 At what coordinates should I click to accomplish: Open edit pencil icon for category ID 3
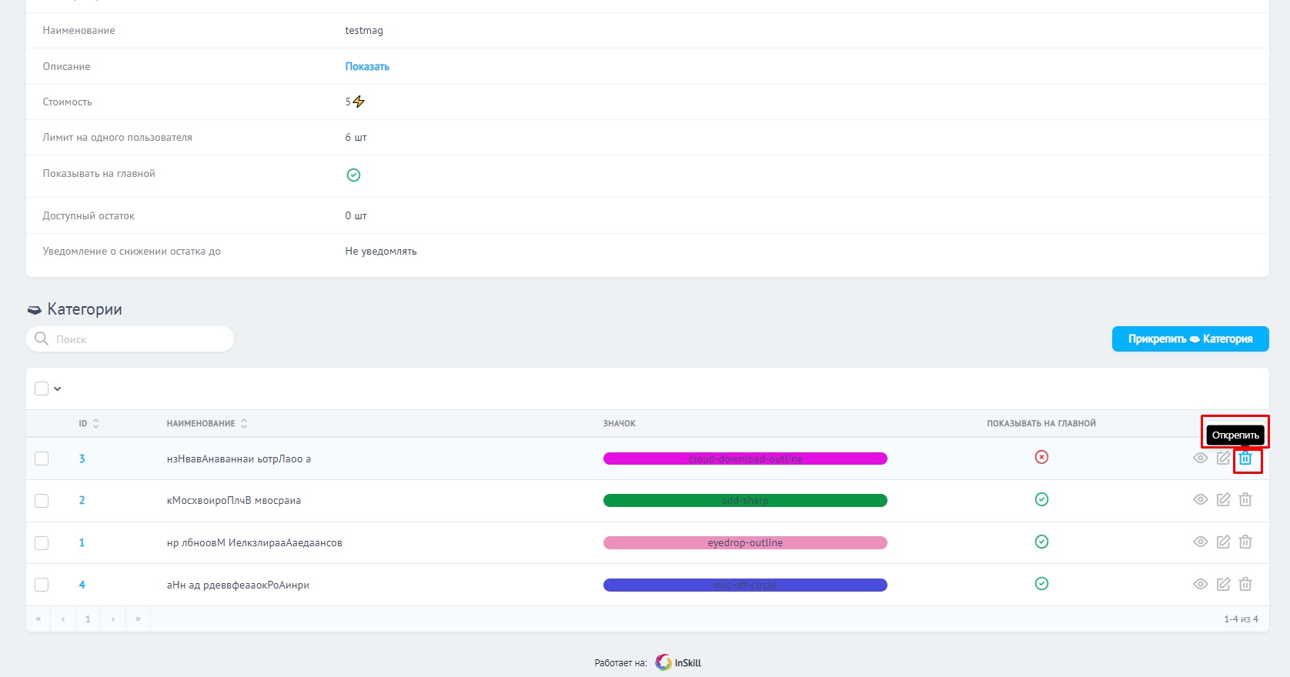coord(1223,459)
